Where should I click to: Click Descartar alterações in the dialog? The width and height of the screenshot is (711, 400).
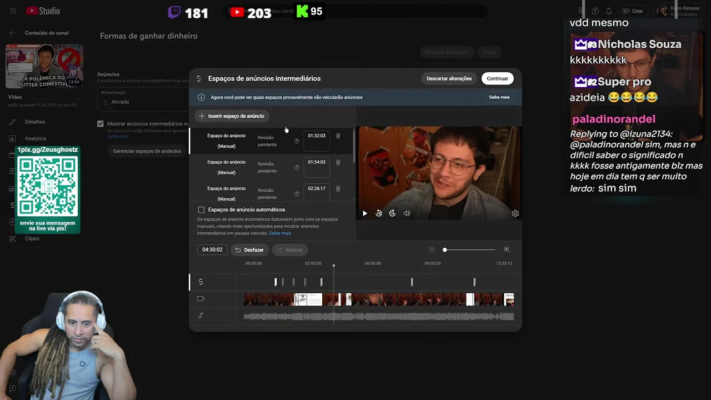click(x=449, y=78)
